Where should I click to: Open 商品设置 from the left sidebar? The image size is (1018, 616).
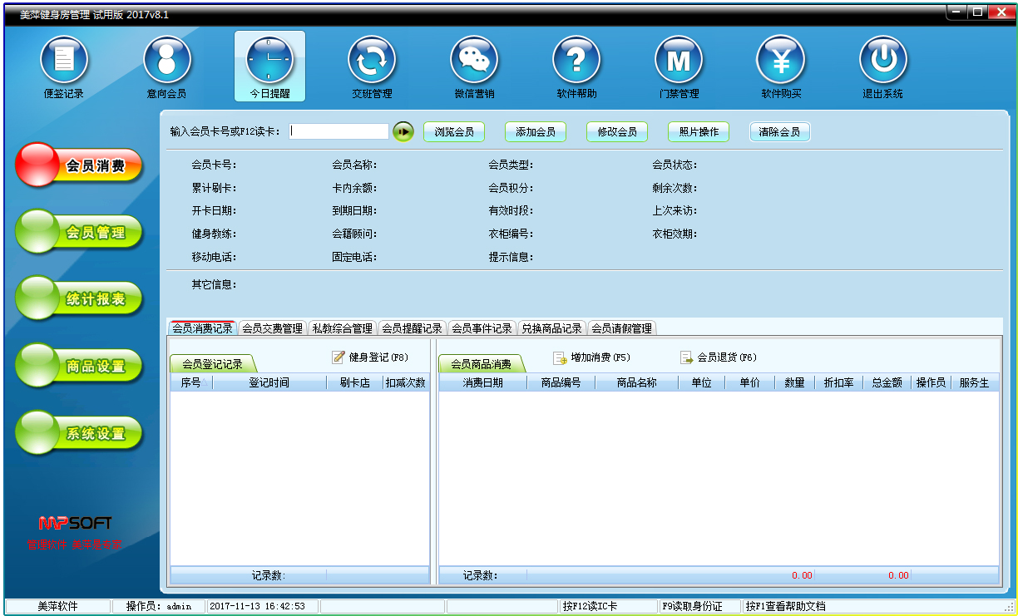pos(79,365)
